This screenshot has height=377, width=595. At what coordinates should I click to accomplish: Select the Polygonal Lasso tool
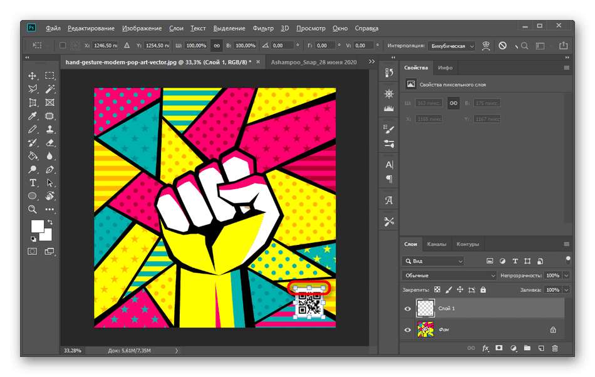tap(32, 89)
